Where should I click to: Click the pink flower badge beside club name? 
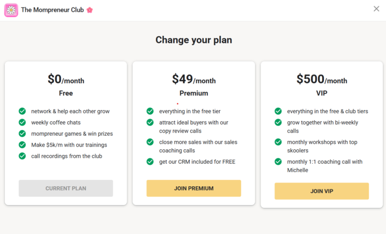90,10
